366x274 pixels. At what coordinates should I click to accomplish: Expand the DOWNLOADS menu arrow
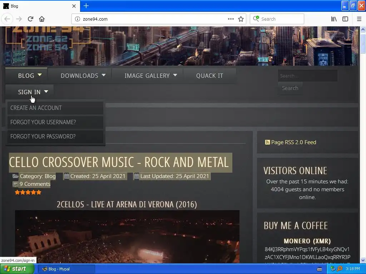104,75
